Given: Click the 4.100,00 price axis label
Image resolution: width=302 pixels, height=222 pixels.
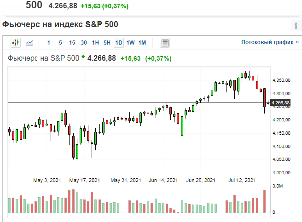Looking at the screenshot, I should (281, 147).
